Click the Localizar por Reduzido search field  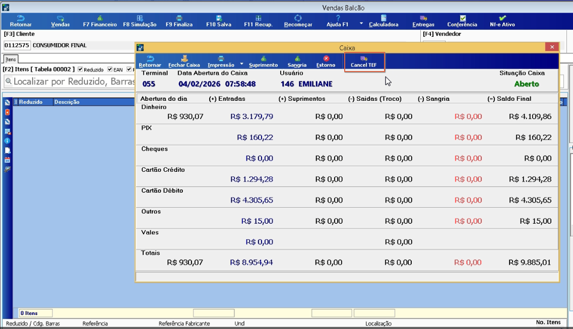[x=70, y=82]
